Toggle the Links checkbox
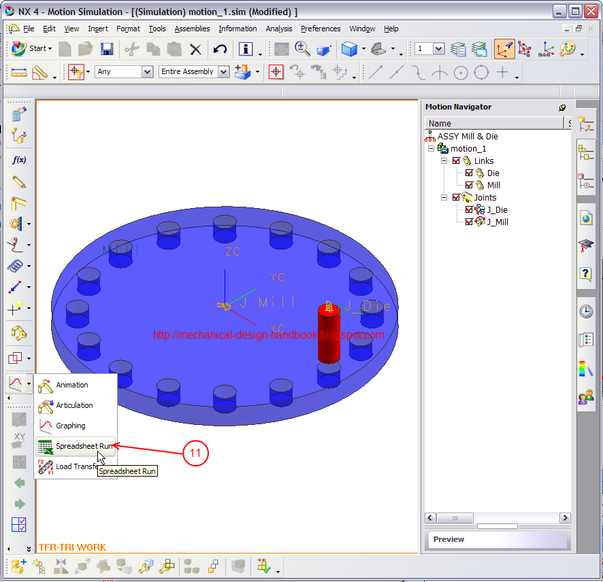The image size is (603, 582). click(x=456, y=160)
